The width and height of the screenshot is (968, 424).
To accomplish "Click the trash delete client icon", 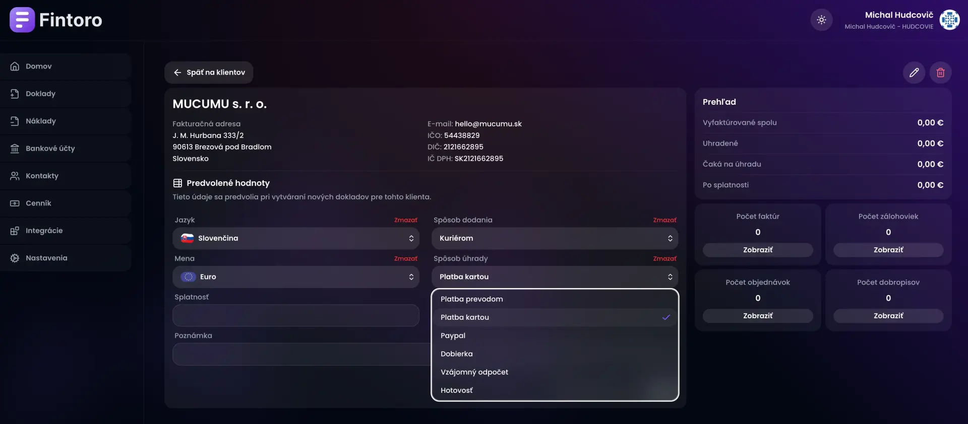I will (x=940, y=73).
